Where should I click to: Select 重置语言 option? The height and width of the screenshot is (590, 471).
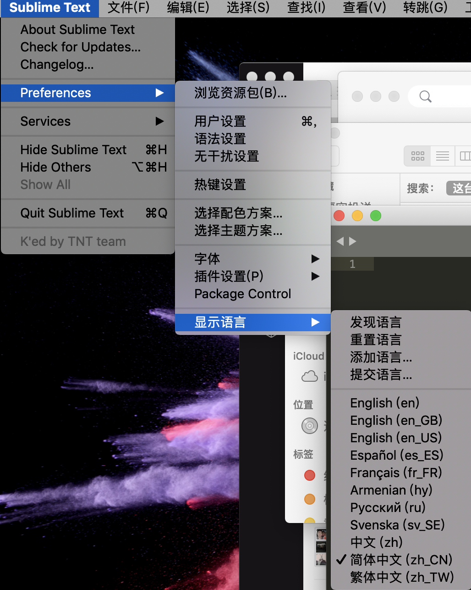tap(401, 340)
